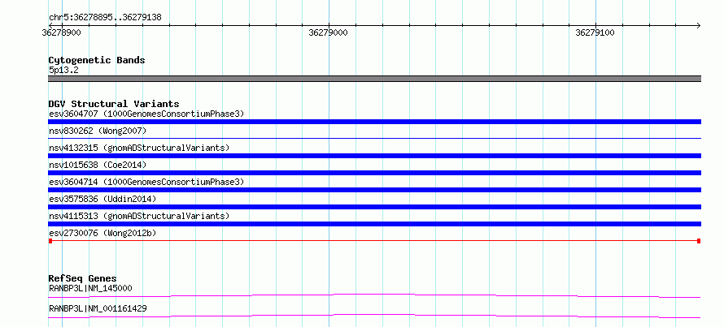Click the gray 5p13.2 cytogenetic band bar
This screenshot has height=327, width=724.
(374, 79)
